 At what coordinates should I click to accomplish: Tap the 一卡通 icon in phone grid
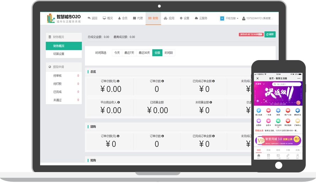click(x=268, y=110)
